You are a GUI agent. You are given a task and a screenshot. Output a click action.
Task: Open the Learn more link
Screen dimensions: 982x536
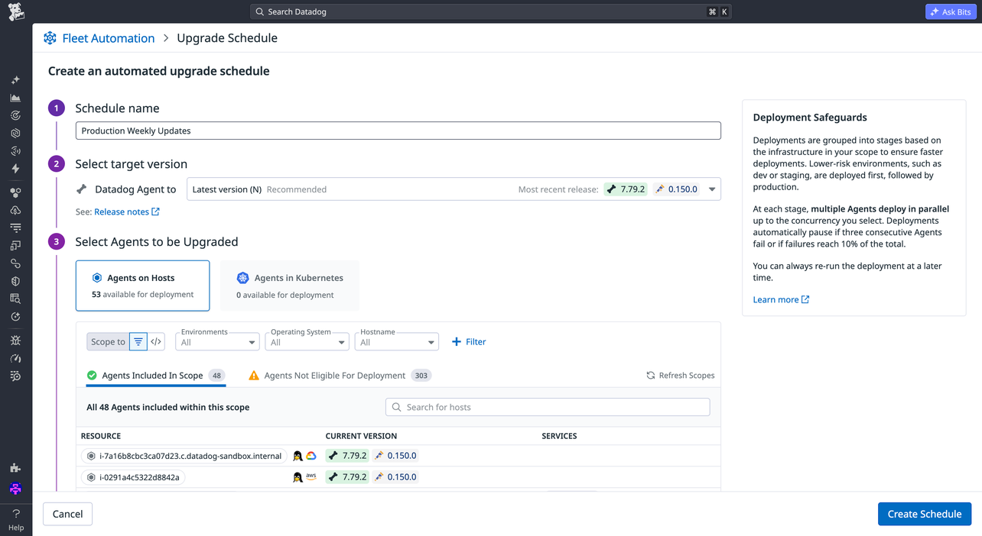[x=781, y=299]
